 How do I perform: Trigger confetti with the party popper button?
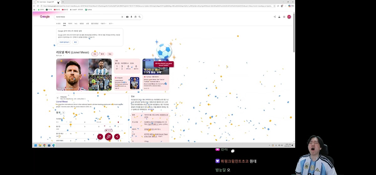(x=108, y=137)
